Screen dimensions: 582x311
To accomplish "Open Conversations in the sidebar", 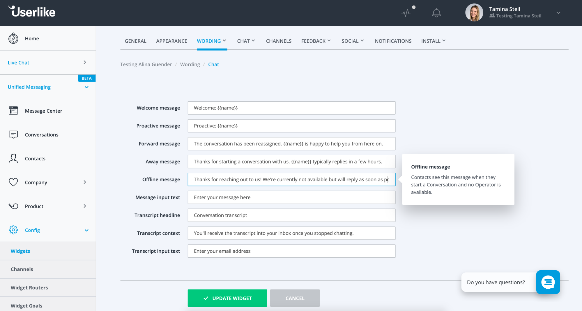I will [42, 134].
